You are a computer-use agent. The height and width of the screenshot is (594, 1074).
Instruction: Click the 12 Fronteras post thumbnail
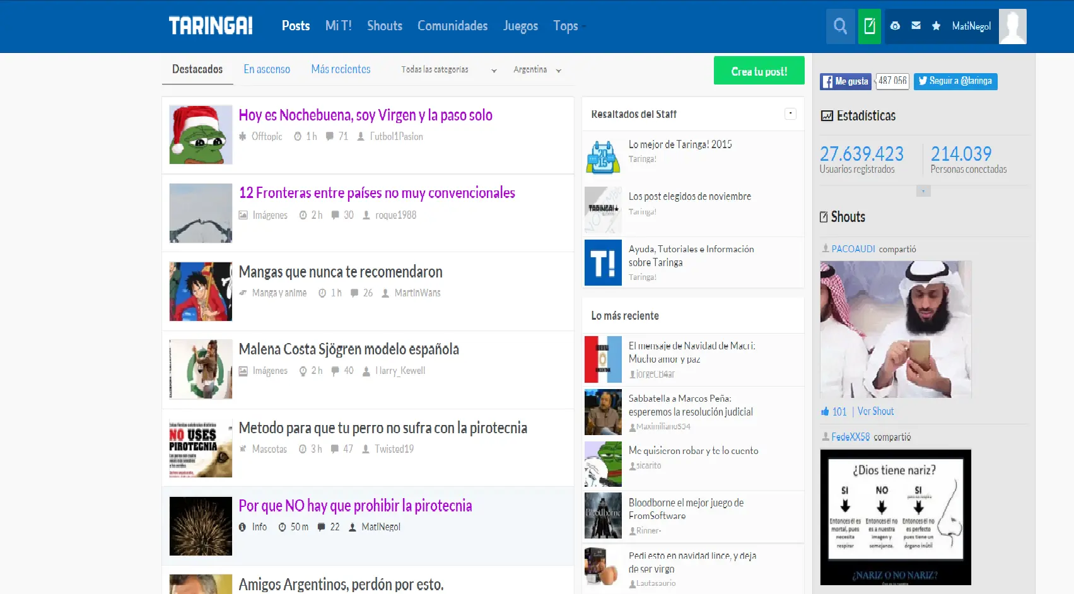click(x=201, y=213)
